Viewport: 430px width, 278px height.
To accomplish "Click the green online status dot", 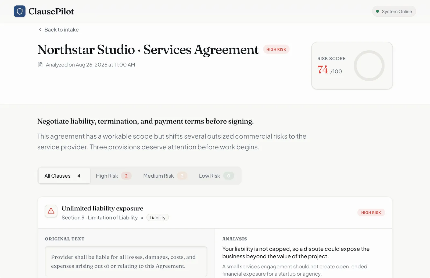I will [378, 11].
